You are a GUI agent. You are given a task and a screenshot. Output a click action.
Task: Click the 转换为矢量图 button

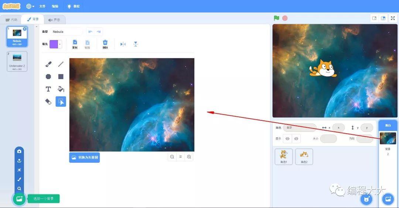(85, 157)
